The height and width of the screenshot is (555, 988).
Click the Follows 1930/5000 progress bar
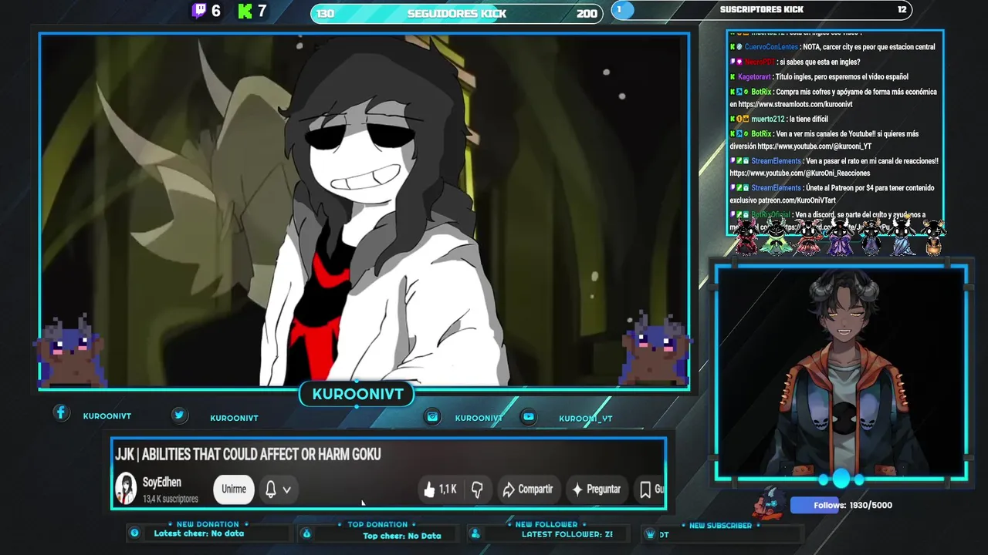843,505
